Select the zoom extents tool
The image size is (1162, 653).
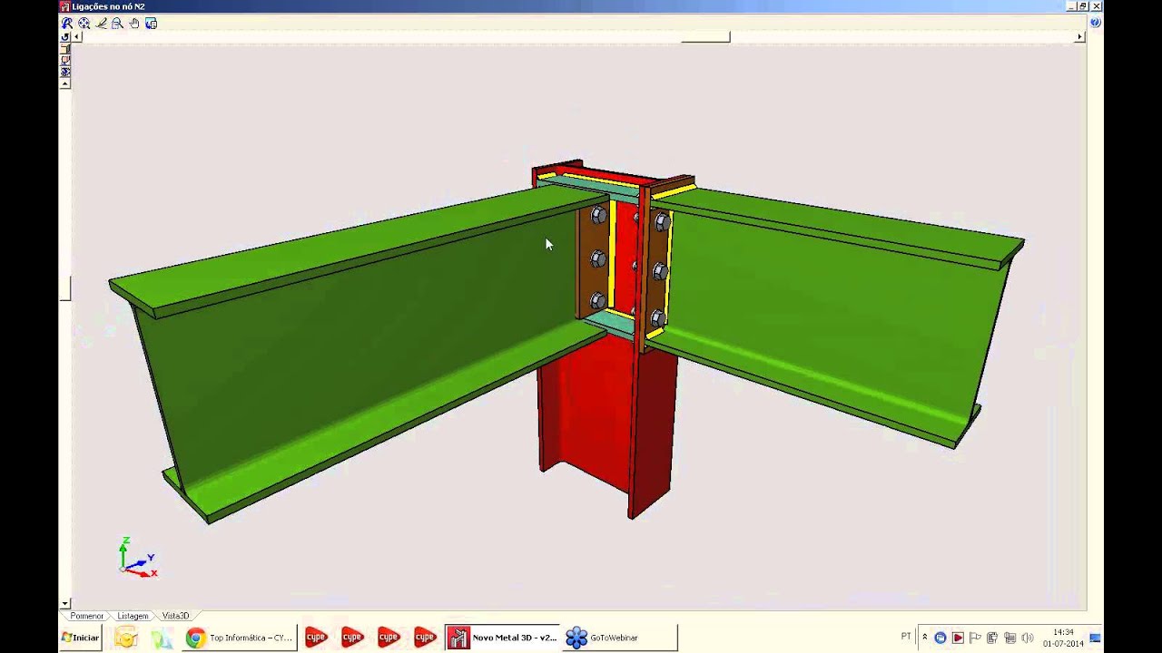pyautogui.click(x=84, y=24)
